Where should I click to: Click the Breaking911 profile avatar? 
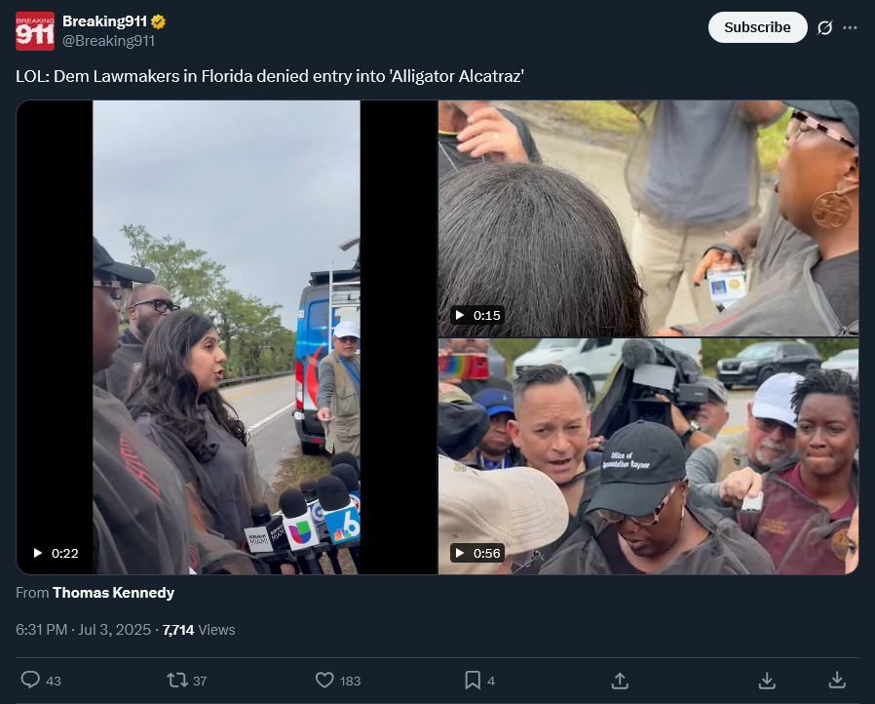(35, 30)
